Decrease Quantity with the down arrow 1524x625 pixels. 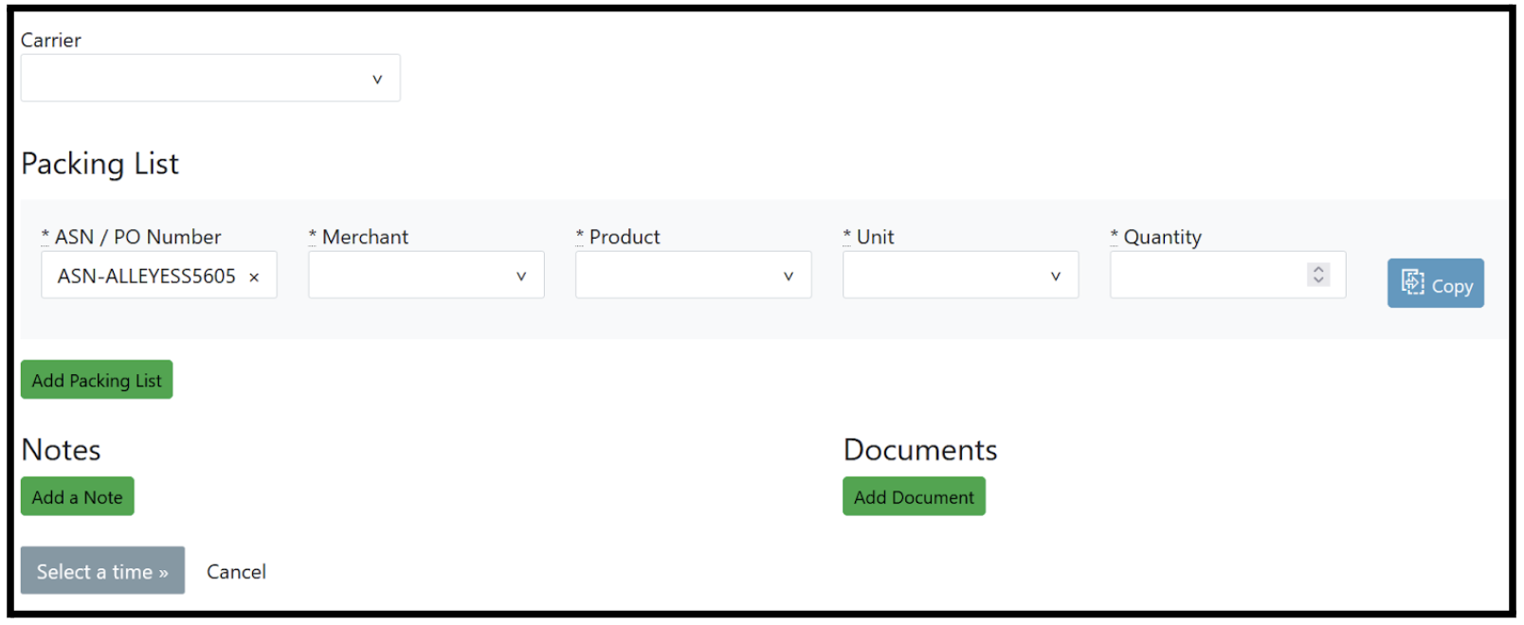(1318, 280)
